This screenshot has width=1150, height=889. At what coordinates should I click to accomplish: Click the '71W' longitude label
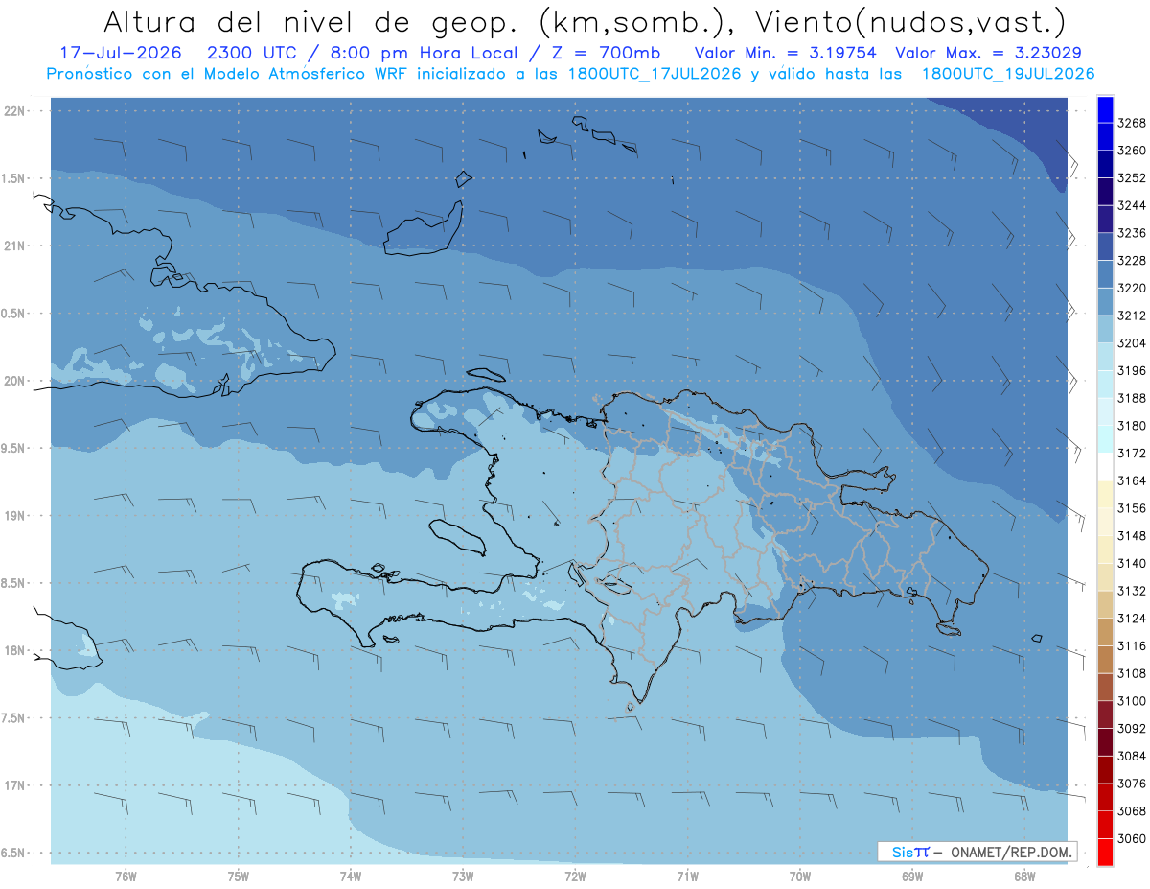pyautogui.click(x=687, y=877)
